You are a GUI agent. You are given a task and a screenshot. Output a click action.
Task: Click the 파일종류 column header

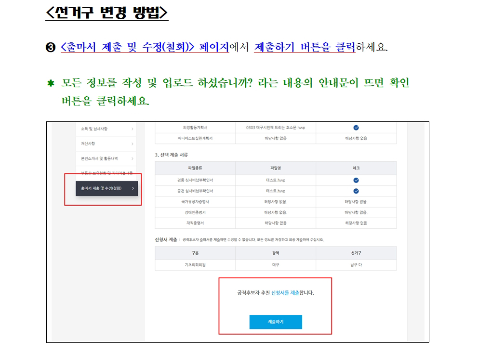pos(195,168)
